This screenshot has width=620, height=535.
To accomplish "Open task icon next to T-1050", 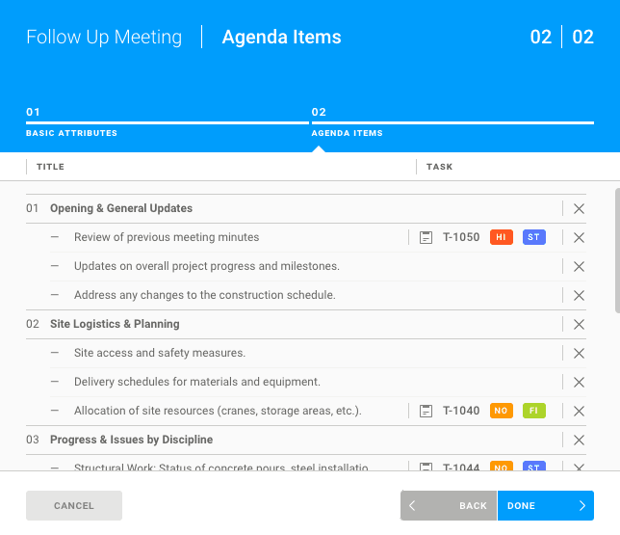I will pos(426,237).
